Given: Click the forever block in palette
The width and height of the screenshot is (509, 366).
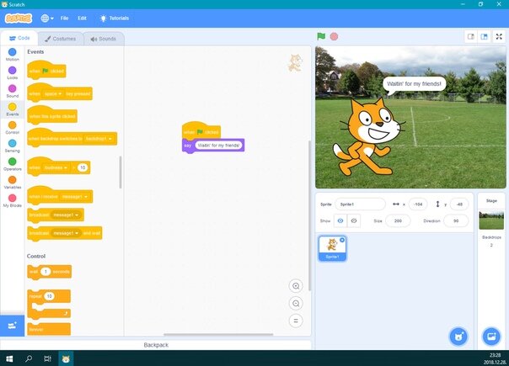Looking at the screenshot, I should coord(49,329).
